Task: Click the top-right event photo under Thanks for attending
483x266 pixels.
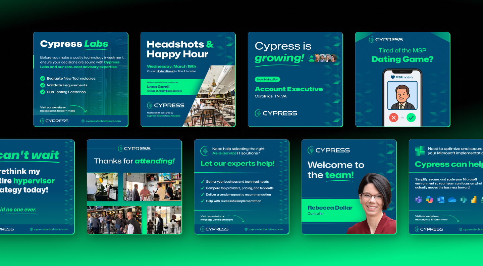Action: [x=152, y=187]
